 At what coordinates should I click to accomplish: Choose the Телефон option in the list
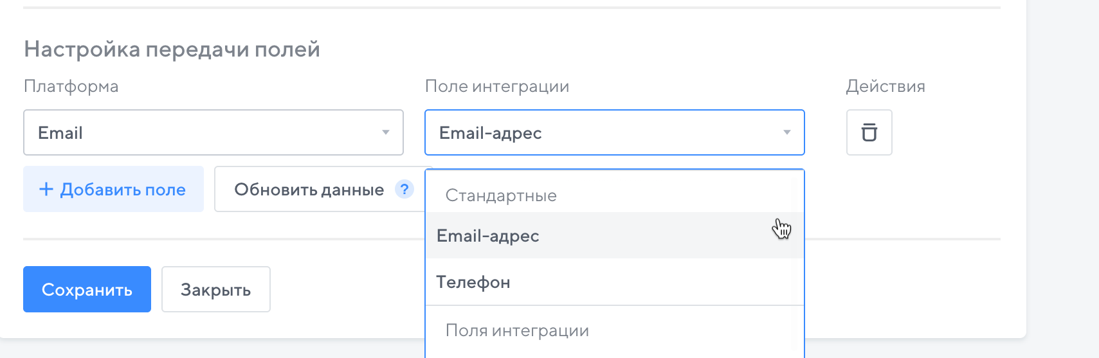tap(473, 282)
